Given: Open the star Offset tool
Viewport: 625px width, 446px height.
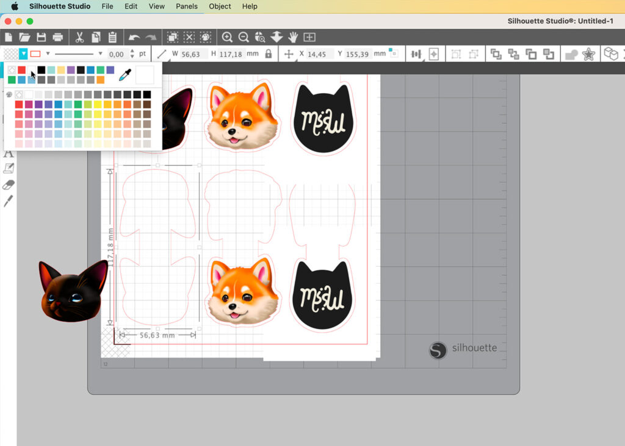Looking at the screenshot, I should point(588,54).
